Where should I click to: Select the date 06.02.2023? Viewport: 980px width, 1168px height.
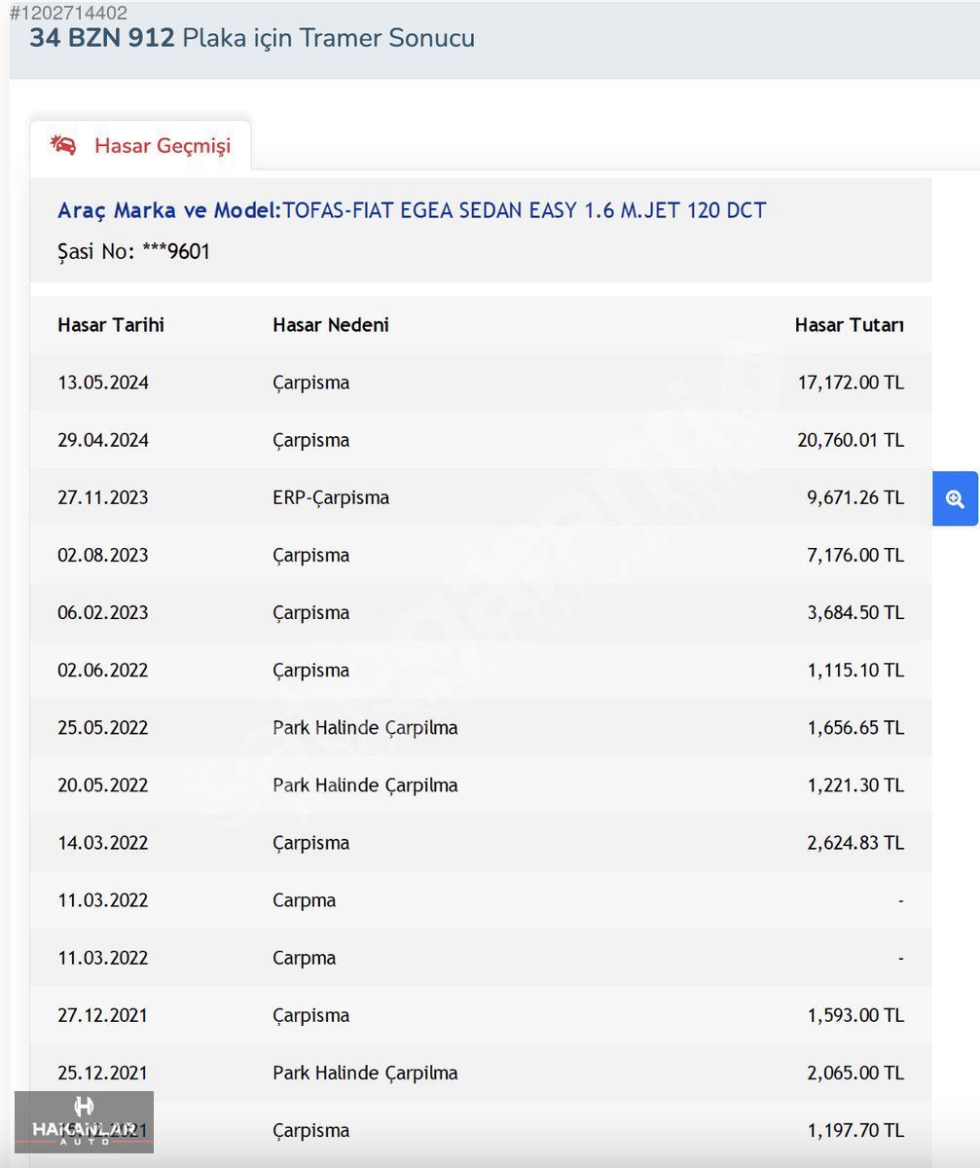[103, 612]
